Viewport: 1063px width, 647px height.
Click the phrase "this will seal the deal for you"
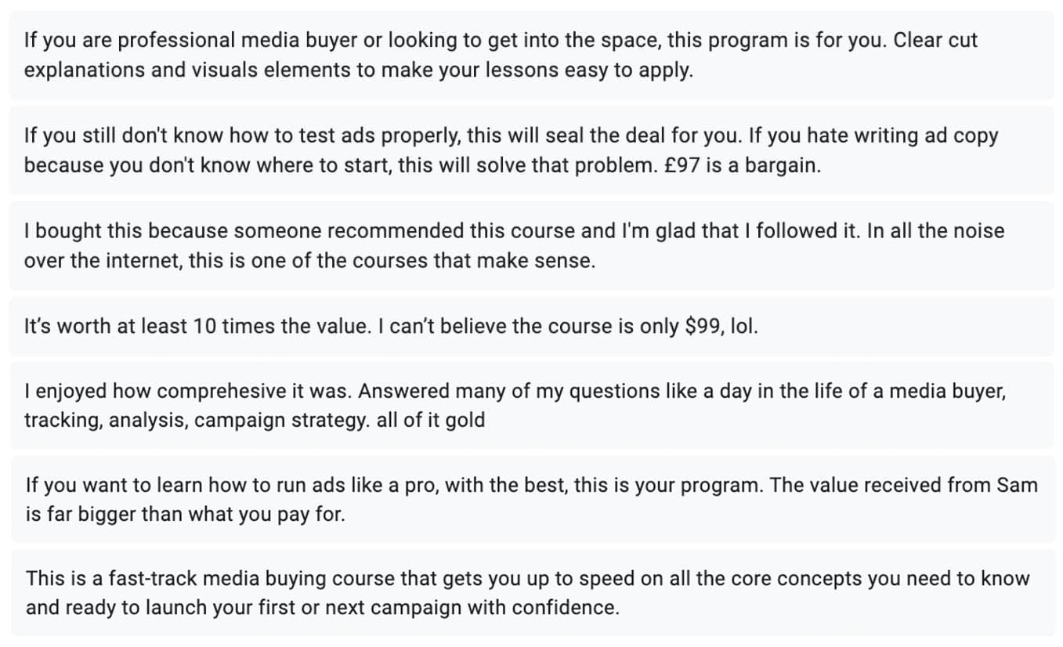click(x=603, y=136)
